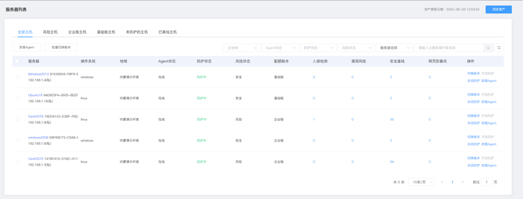Image resolution: width=523 pixels, height=199 pixels.
Task: Check the CentOS75 server row checkbox
Action: point(18,162)
